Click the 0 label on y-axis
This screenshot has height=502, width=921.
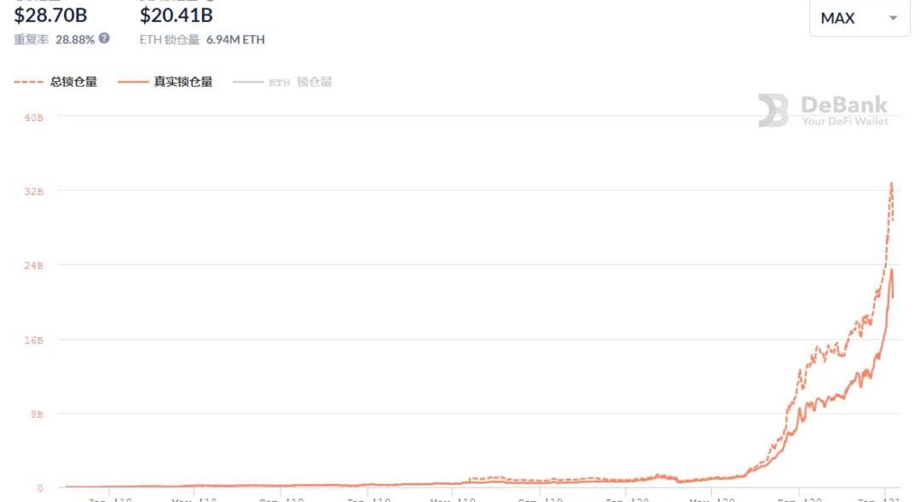point(39,488)
